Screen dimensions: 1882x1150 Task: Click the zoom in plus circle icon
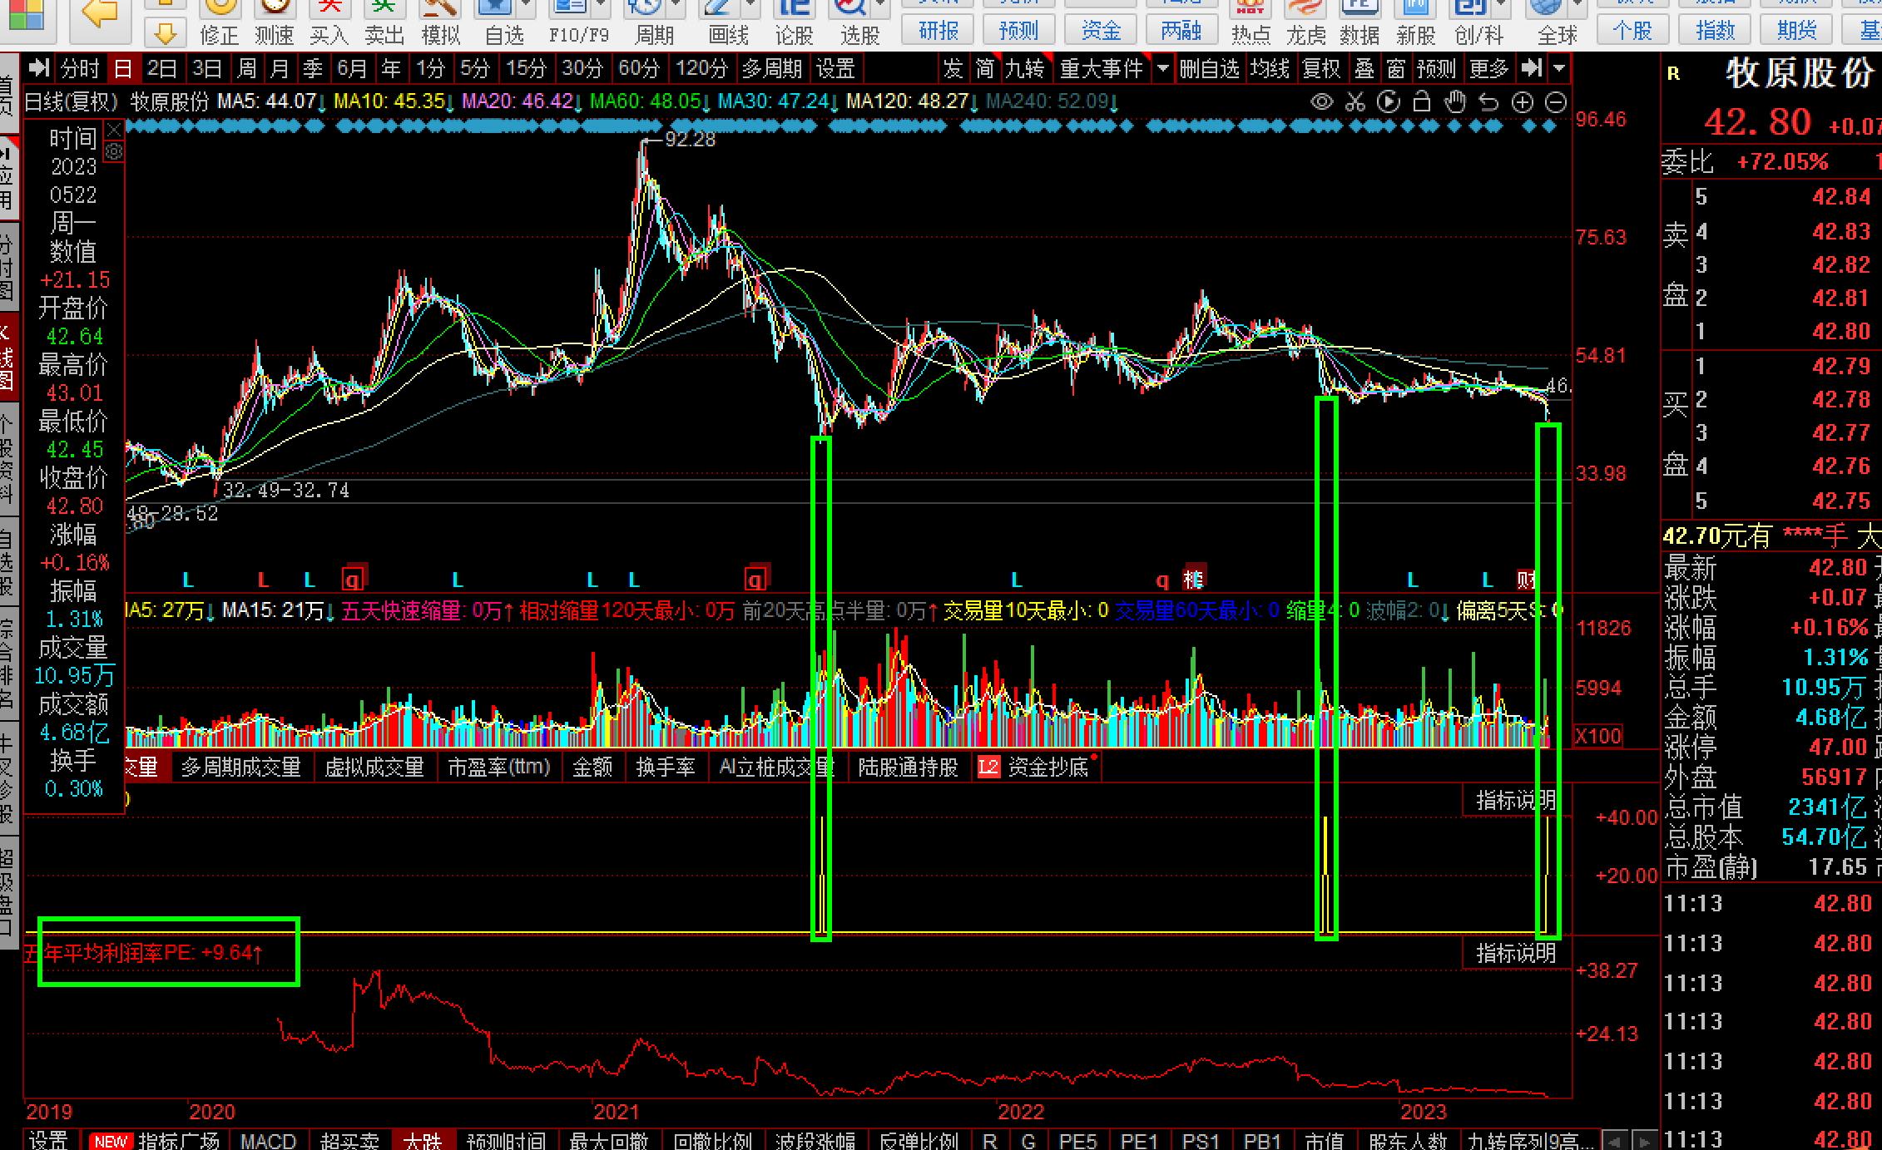pos(1522,102)
